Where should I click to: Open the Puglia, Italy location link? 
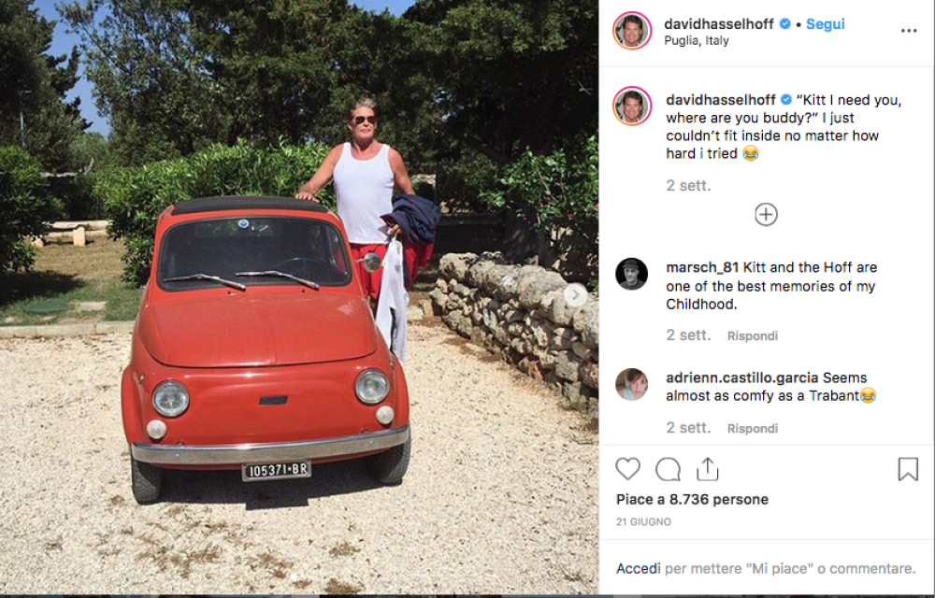(x=696, y=41)
